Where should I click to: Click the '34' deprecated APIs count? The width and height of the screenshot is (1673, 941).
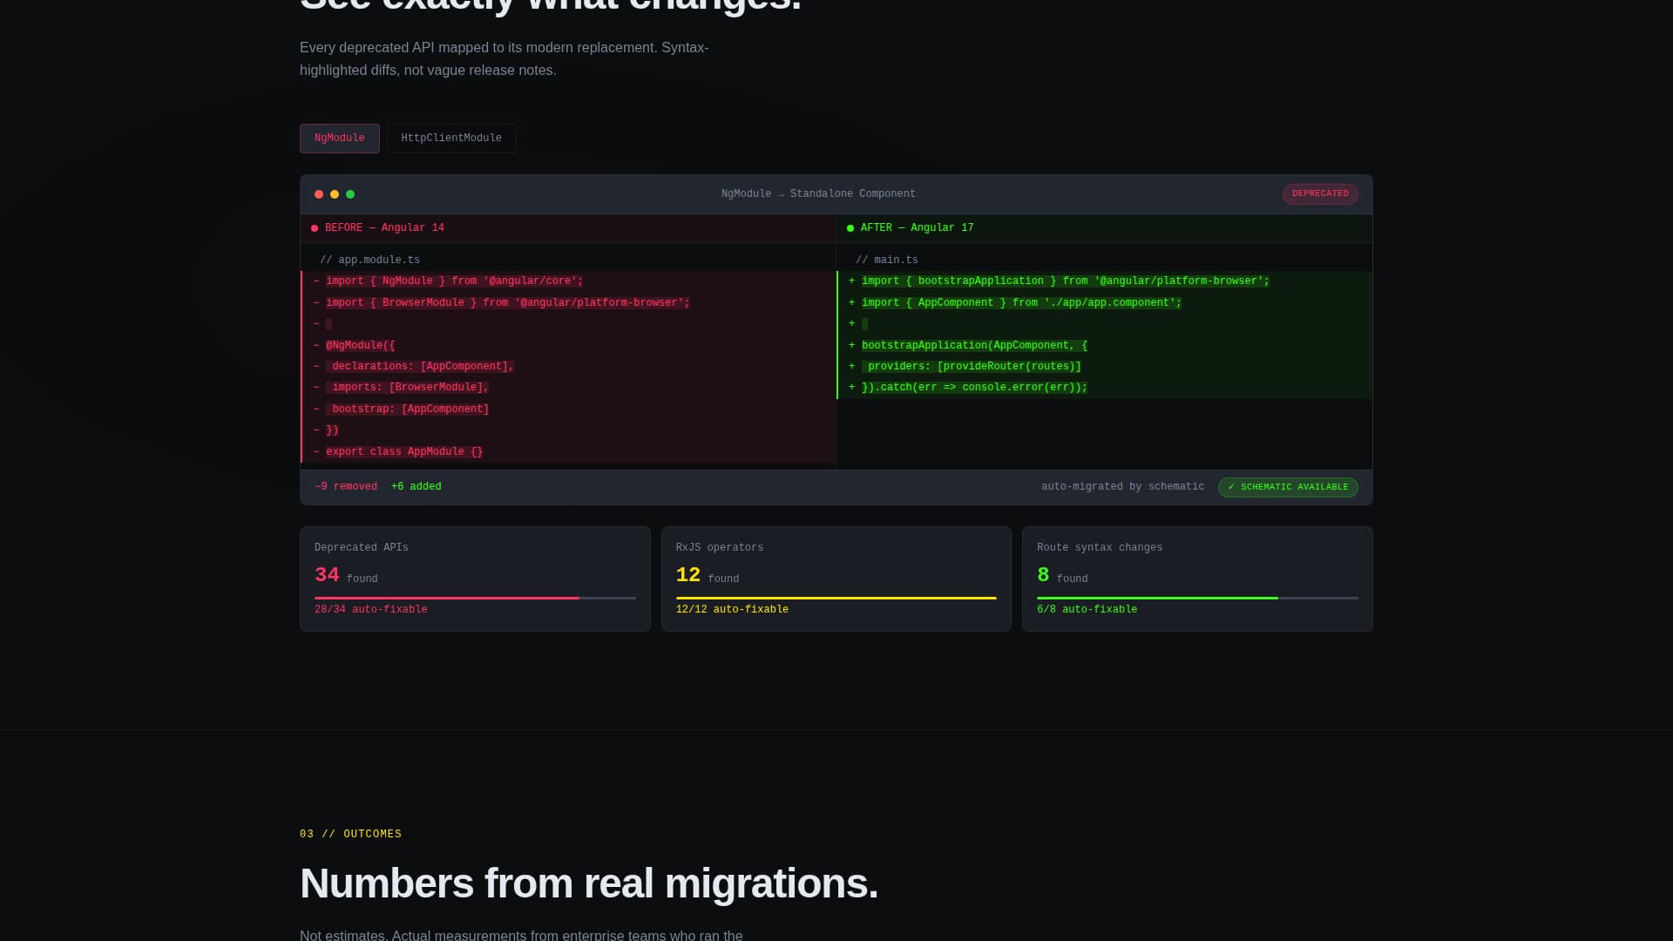[327, 575]
